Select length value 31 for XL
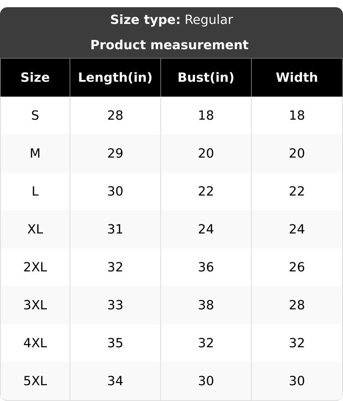Image resolution: width=343 pixels, height=401 pixels. coord(115,229)
